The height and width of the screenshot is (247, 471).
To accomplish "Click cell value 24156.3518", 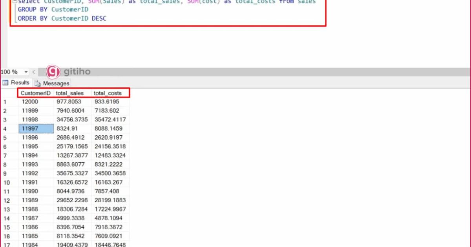I will point(110,147).
